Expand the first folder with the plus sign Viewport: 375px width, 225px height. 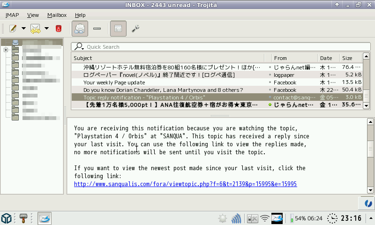coord(6,50)
